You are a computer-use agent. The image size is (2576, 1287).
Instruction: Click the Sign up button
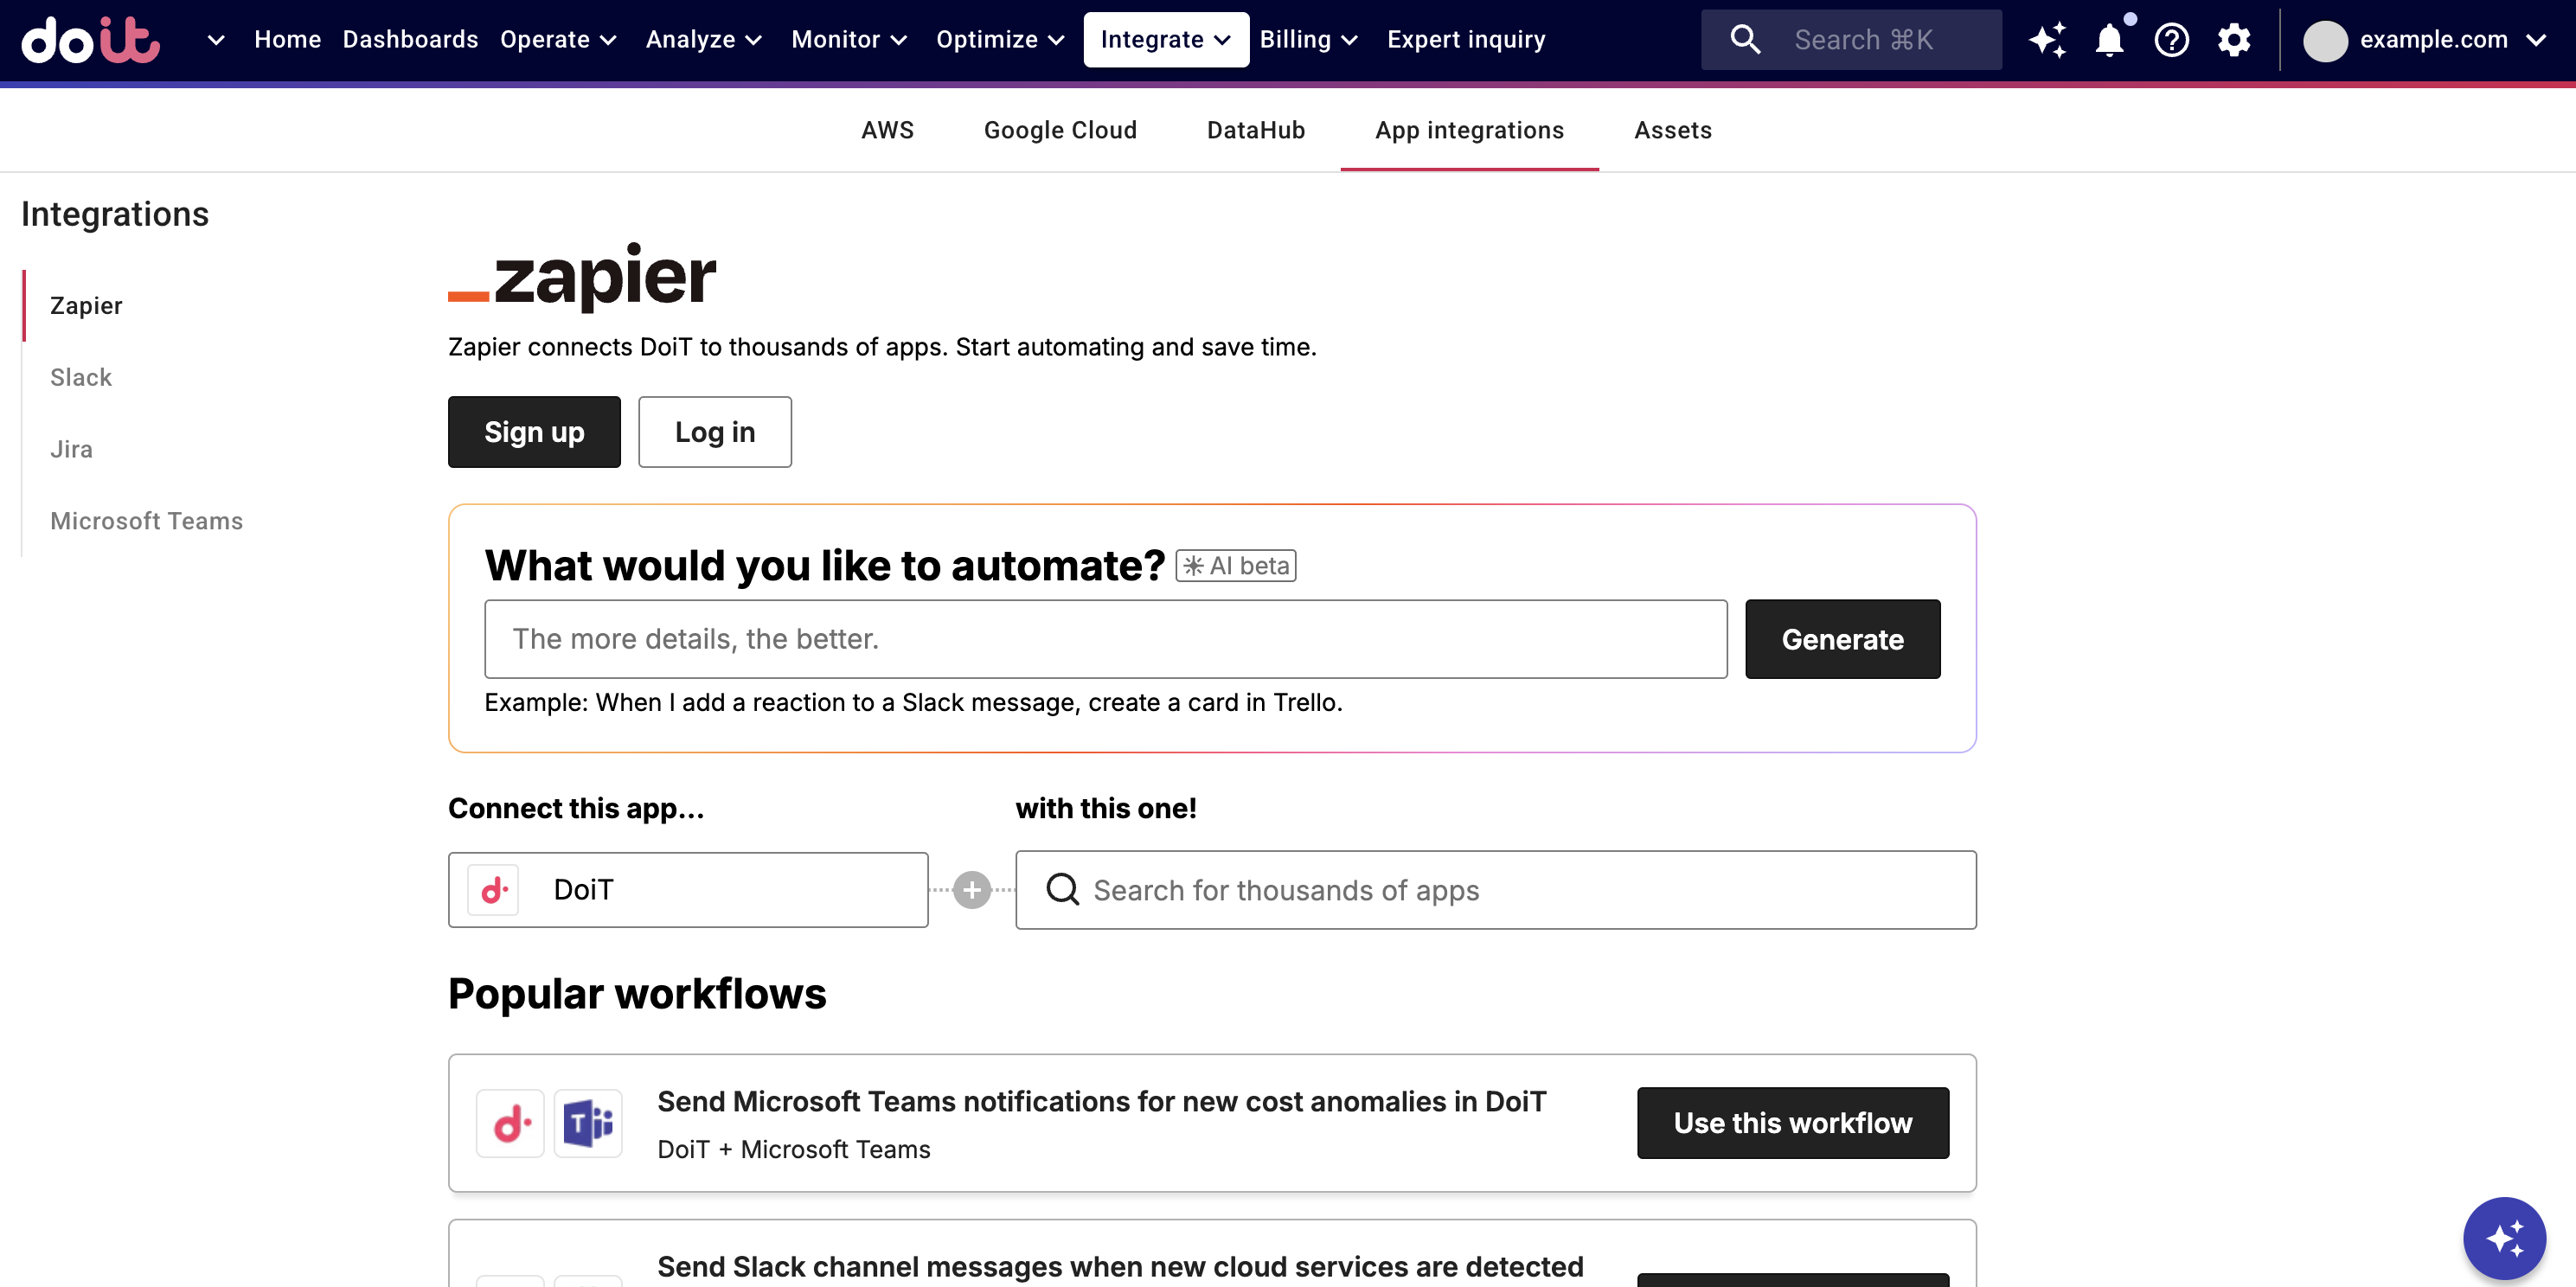pos(534,431)
